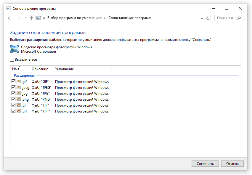The image size is (252, 175).
Task: Click the "Сохранить" button
Action: [205, 163]
